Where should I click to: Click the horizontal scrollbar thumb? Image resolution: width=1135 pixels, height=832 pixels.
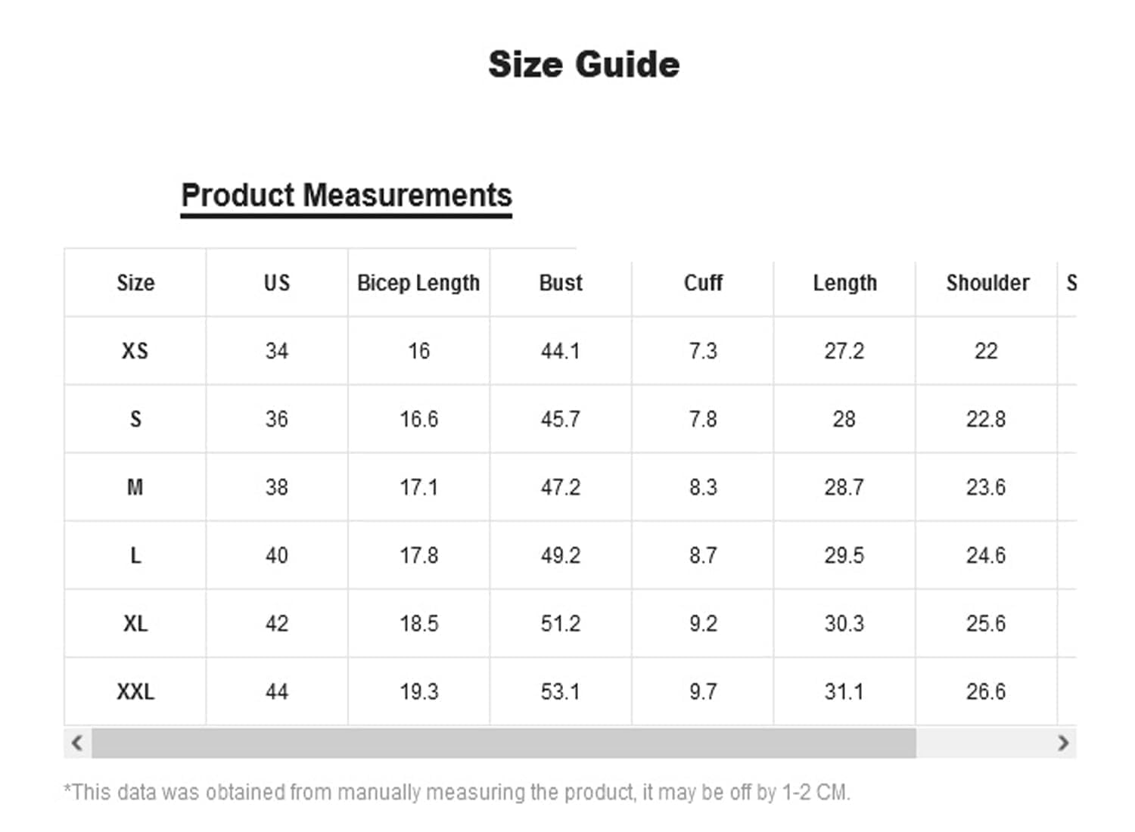click(x=503, y=743)
